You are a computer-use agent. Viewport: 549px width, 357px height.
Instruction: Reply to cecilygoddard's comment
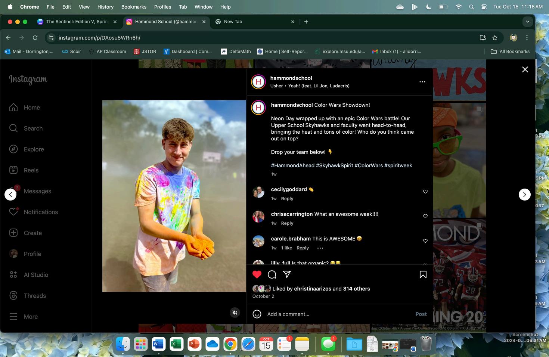[287, 199]
